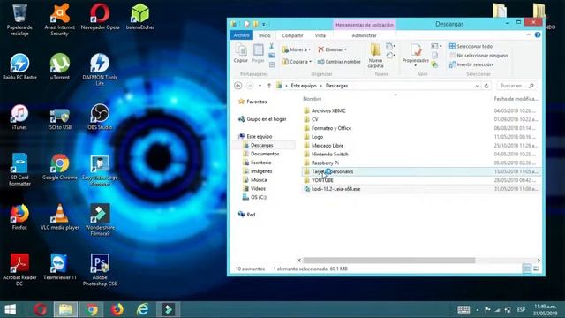Launch uTorrent from the desktop
This screenshot has width=565, height=318.
(59, 67)
